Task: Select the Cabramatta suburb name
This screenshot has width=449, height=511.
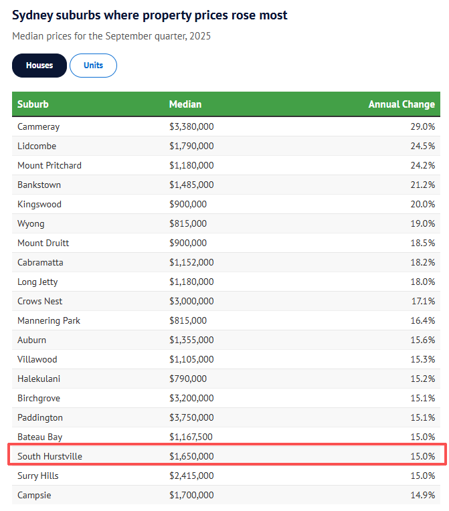Action: click(41, 262)
